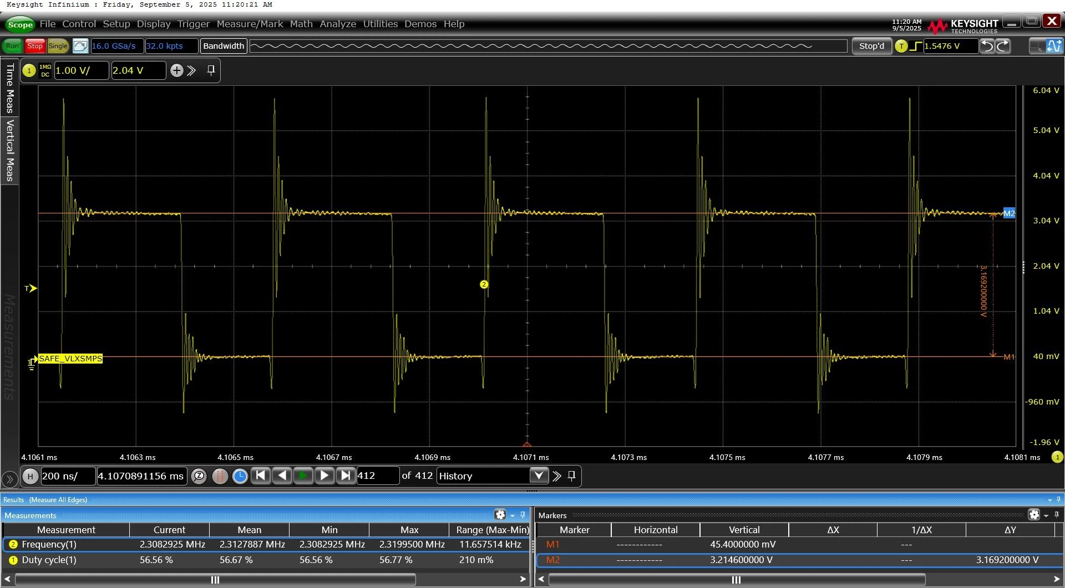
Task: Step to previous history segment
Action: [282, 475]
